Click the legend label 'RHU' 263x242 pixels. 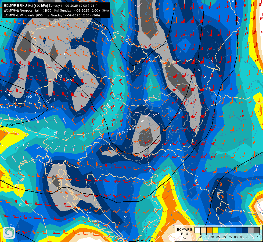185,234
